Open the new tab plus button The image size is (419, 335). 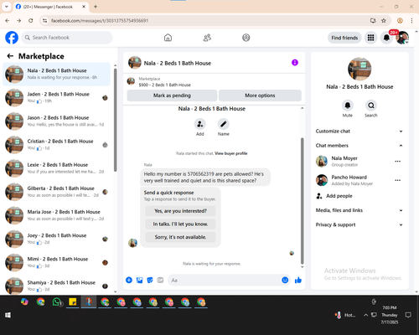point(96,7)
